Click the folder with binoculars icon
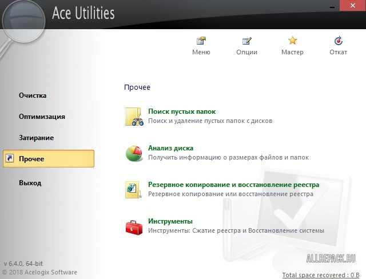 tap(134, 117)
